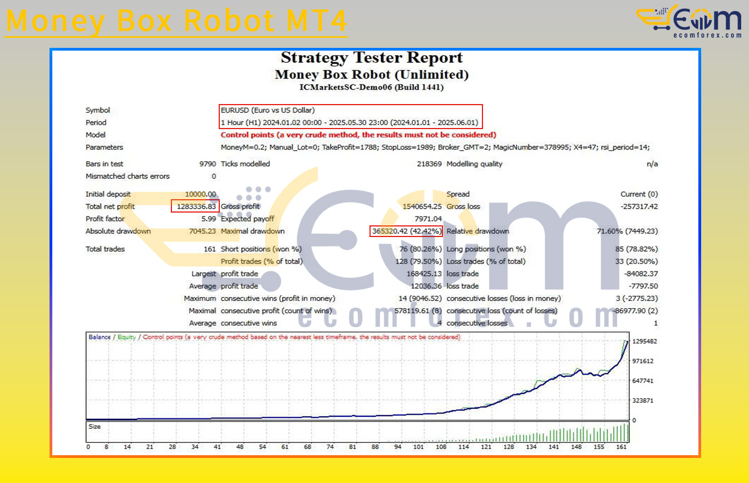Click the Initial deposit value 10000.00

coord(201,194)
